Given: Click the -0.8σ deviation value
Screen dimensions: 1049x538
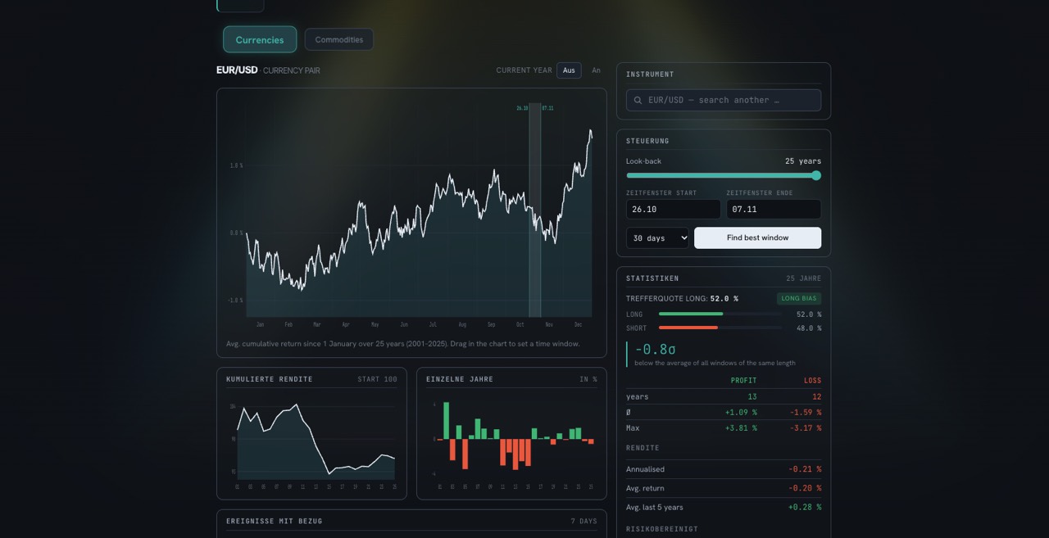Looking at the screenshot, I should [x=656, y=350].
